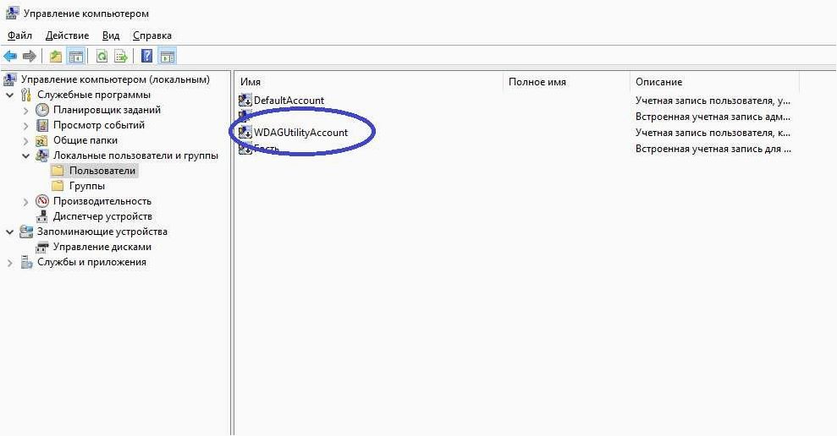Select the WDAGUtilityAccount user name

(x=301, y=132)
